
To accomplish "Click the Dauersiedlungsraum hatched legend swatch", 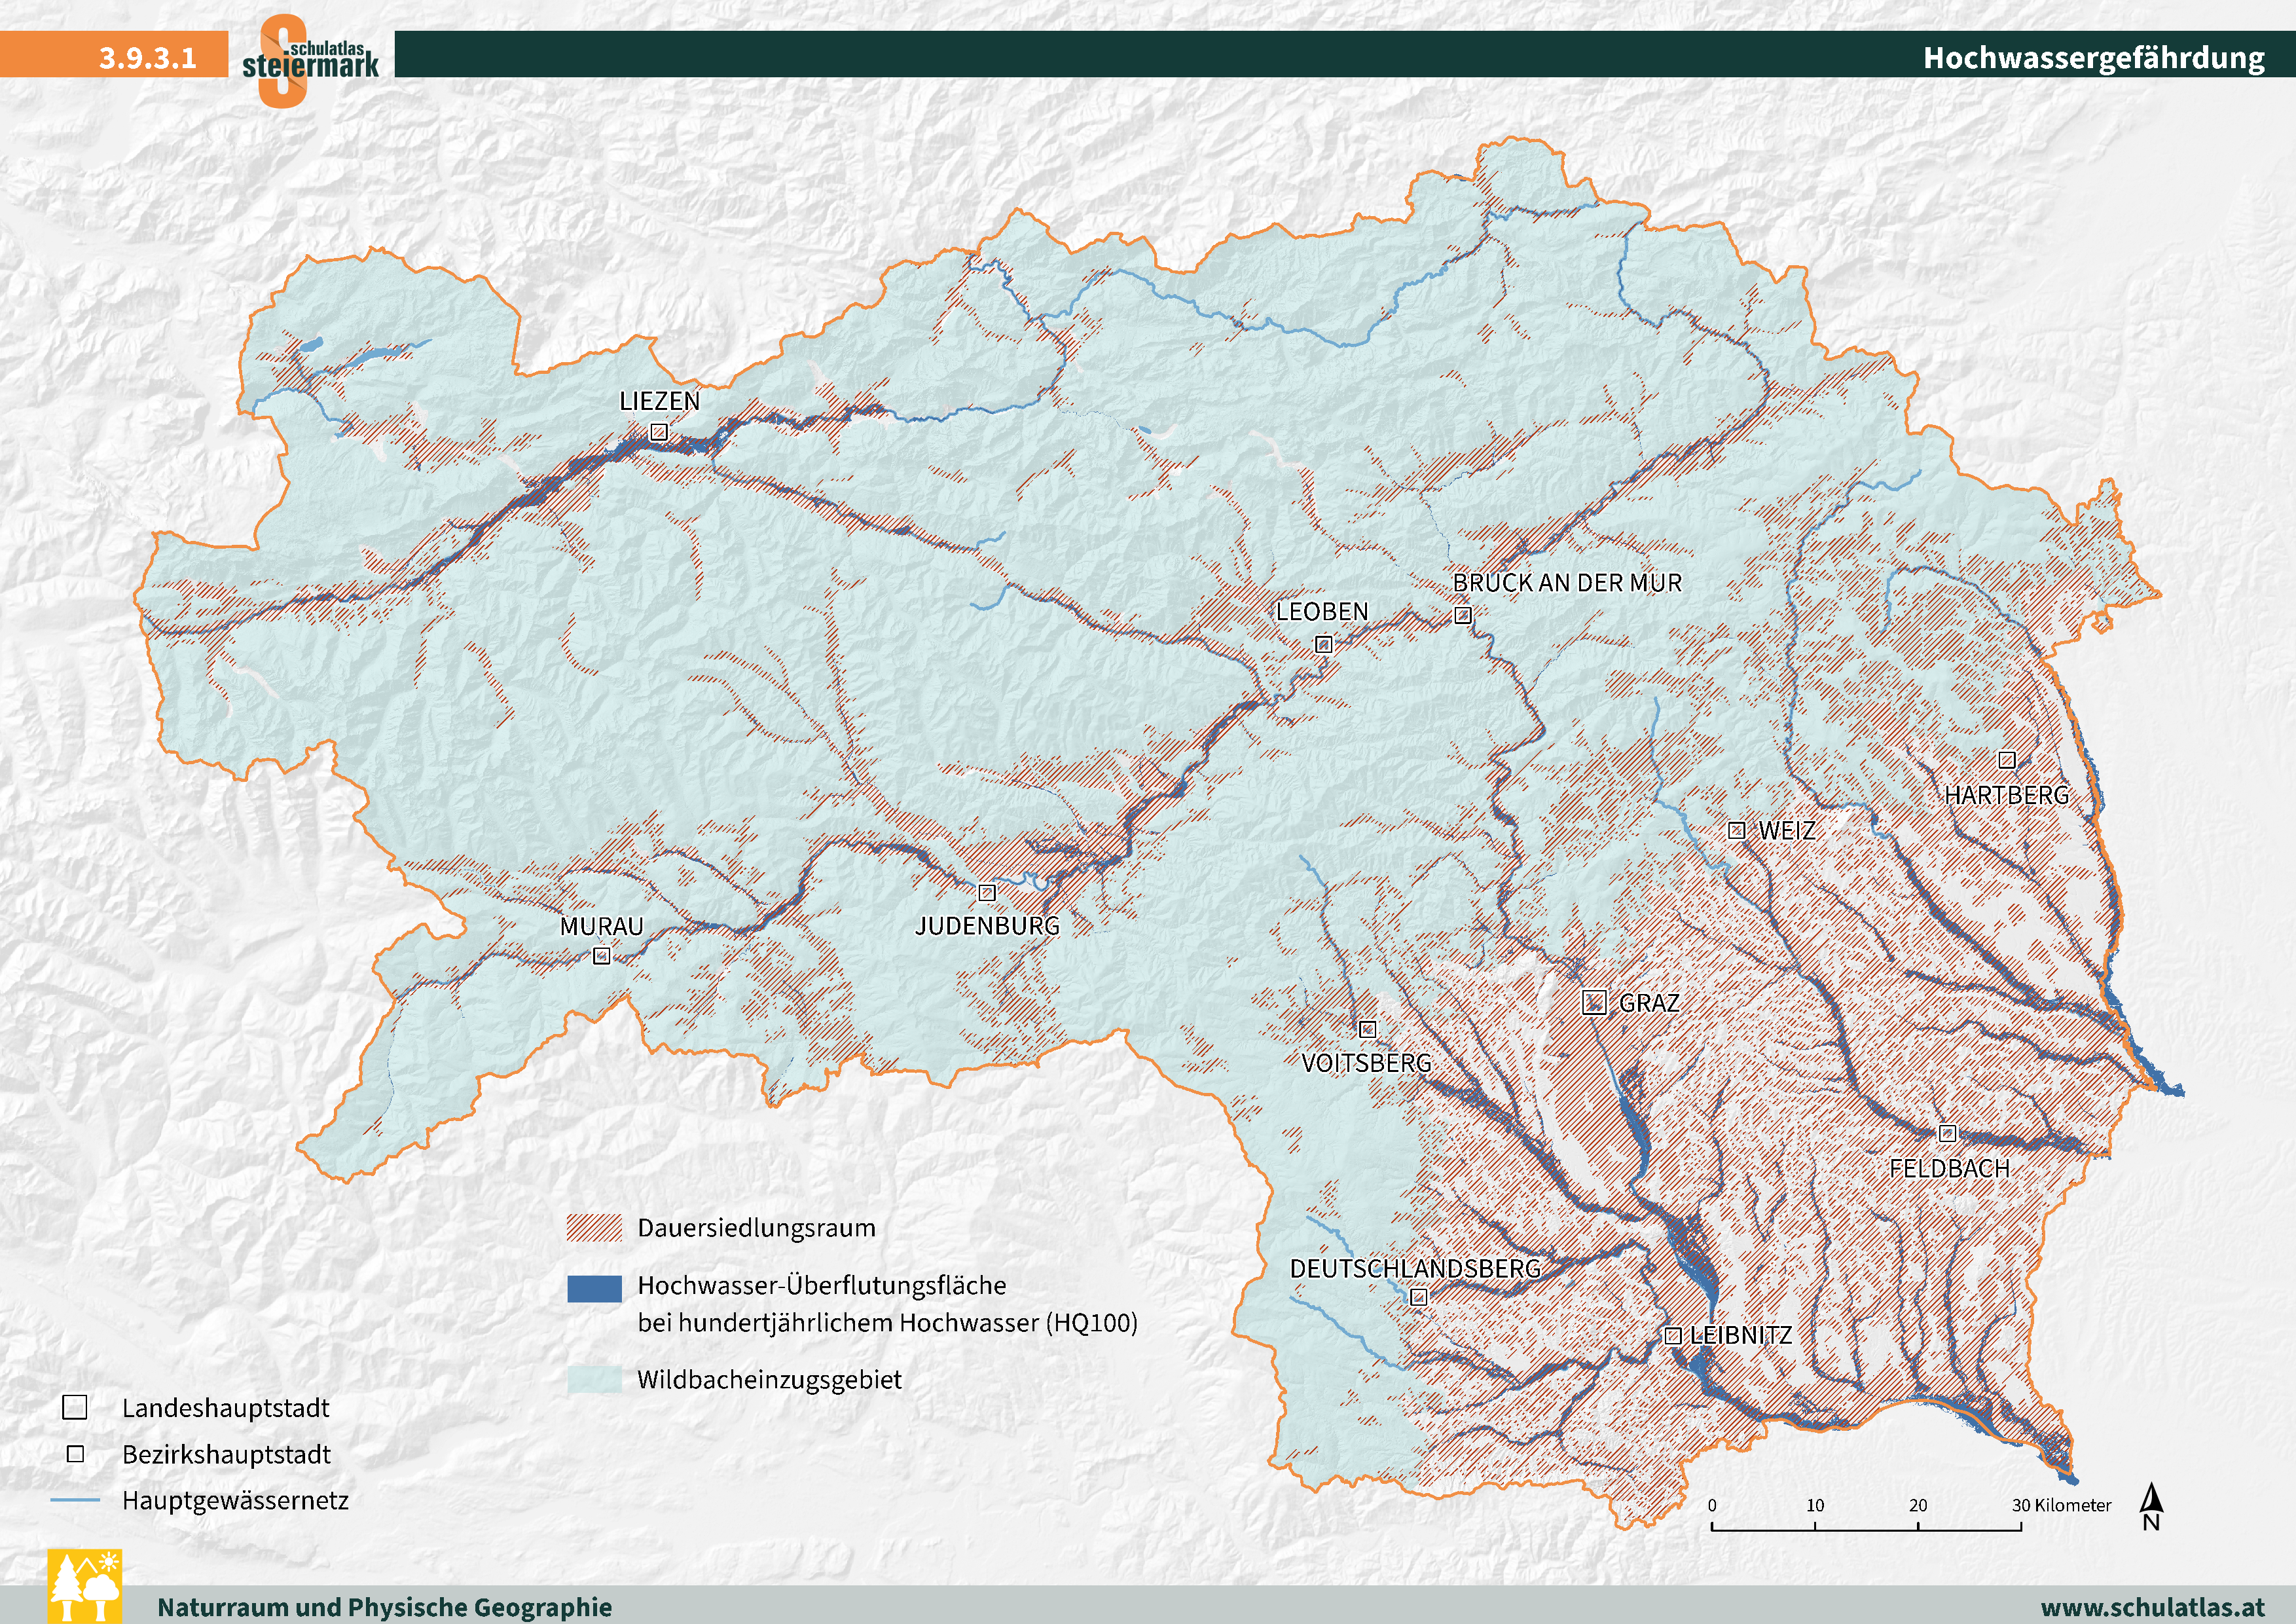I will 594,1228.
